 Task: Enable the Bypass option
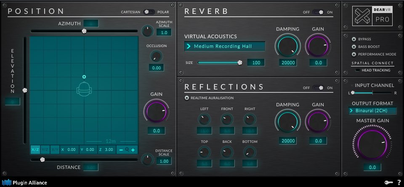tap(354, 39)
